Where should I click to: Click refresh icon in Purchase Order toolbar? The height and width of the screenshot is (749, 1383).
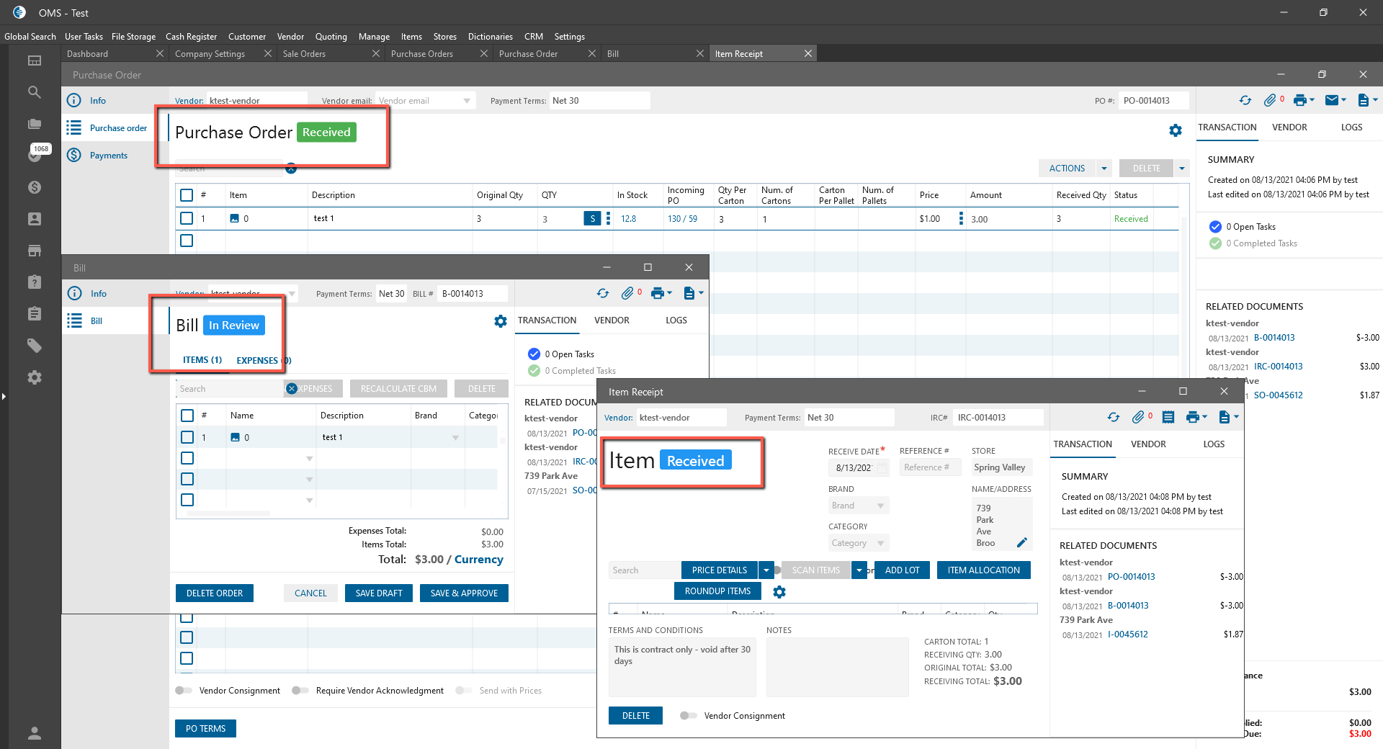(1245, 100)
